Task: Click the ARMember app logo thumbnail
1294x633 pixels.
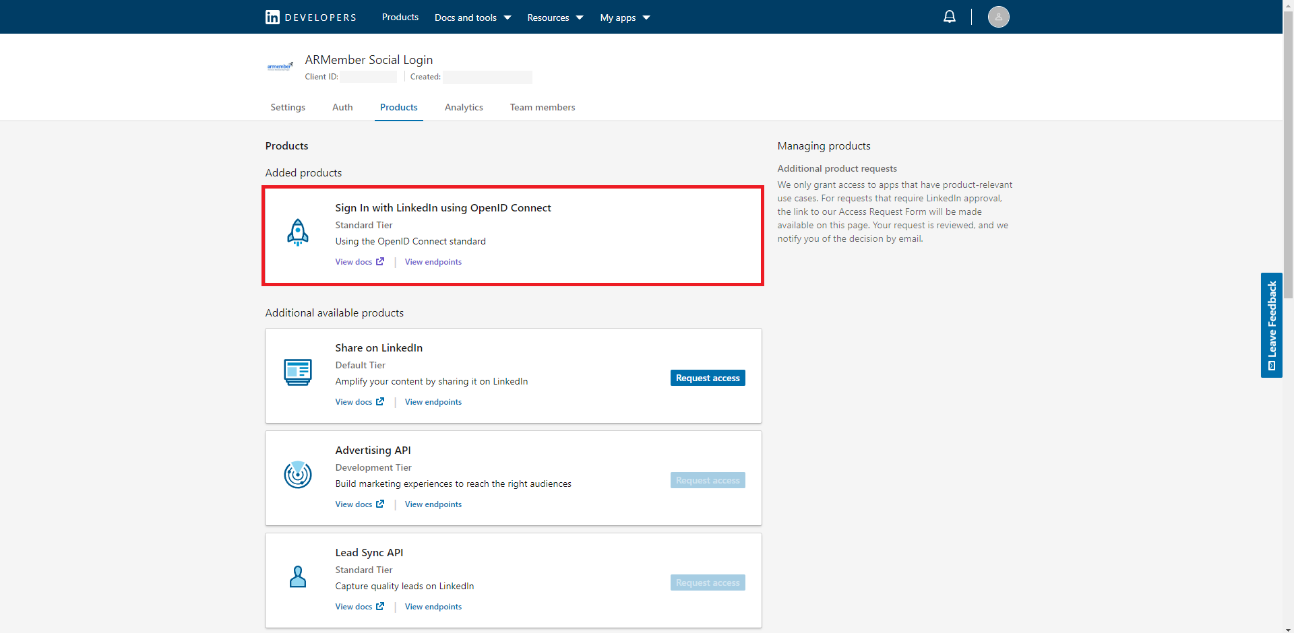Action: (280, 67)
